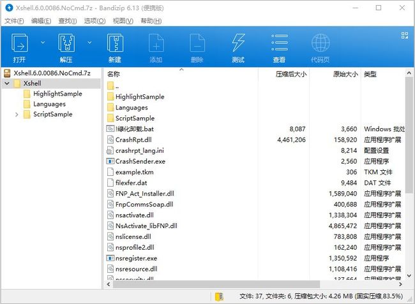The width and height of the screenshot is (415, 304).
Task: Select Languages in the left tree
Action: tap(49, 104)
